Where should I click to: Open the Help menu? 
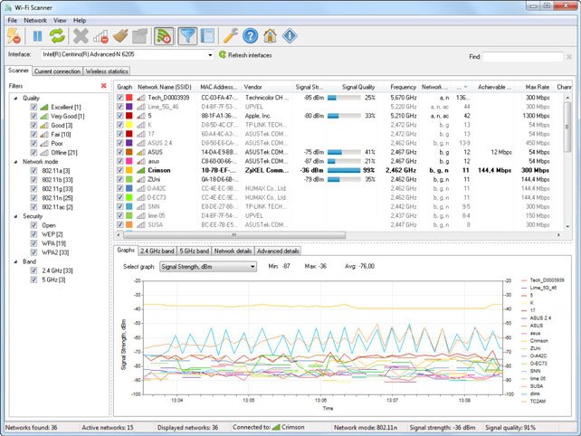80,21
